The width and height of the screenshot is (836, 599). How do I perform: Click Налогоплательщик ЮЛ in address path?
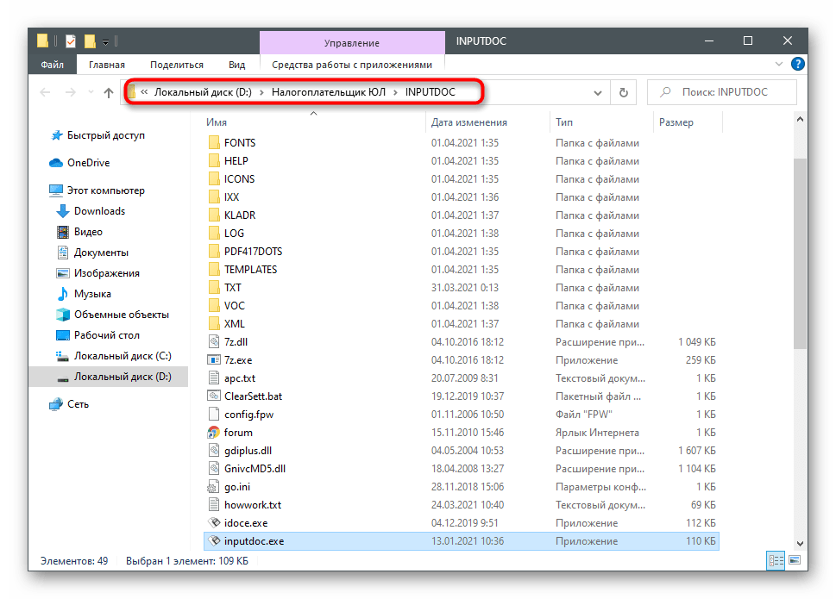[329, 92]
